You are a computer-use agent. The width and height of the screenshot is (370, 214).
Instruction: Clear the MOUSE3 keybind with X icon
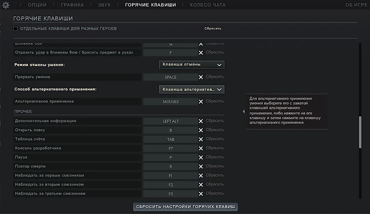(201, 101)
